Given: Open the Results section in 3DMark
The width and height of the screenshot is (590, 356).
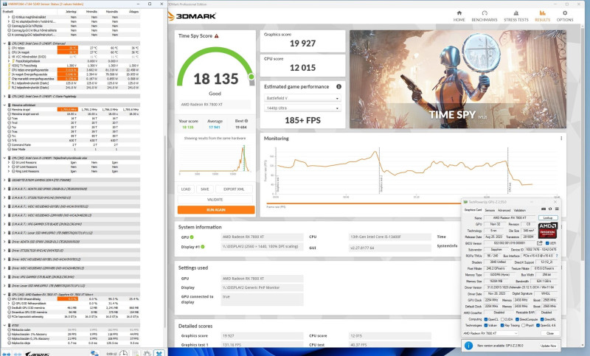Looking at the screenshot, I should [x=542, y=16].
